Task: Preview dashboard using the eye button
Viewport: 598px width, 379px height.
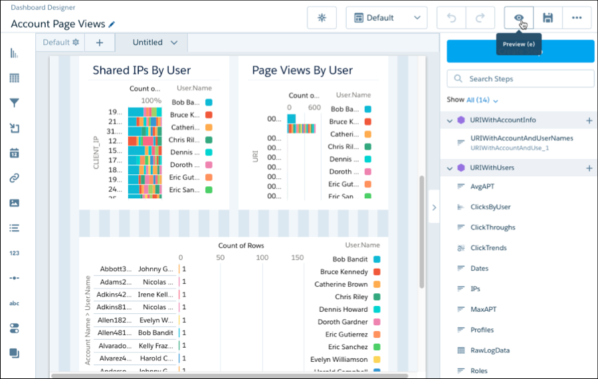Action: (x=519, y=17)
